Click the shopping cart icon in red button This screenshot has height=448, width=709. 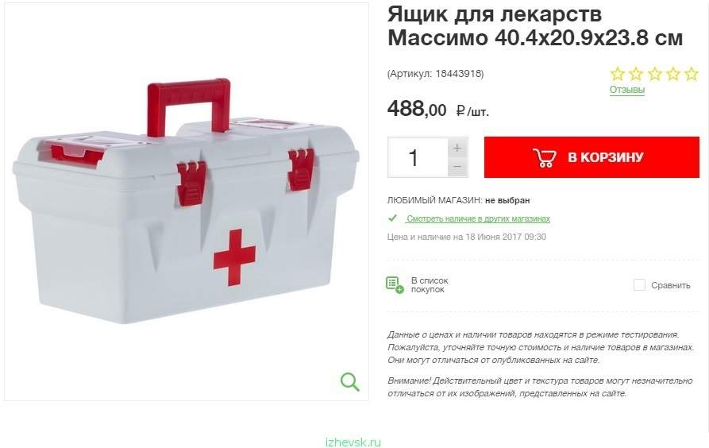point(545,157)
